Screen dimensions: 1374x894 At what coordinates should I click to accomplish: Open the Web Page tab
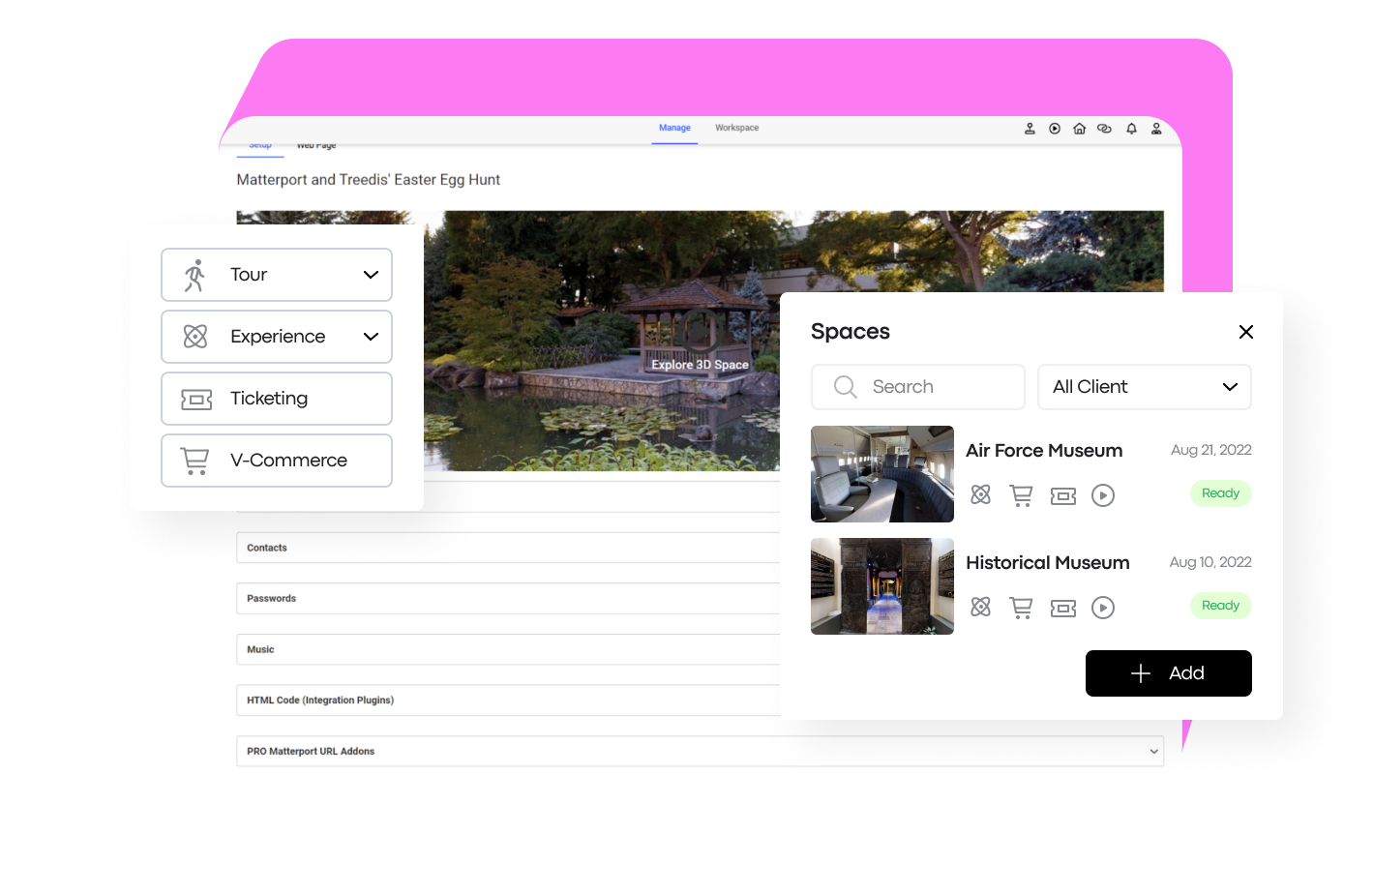[315, 144]
